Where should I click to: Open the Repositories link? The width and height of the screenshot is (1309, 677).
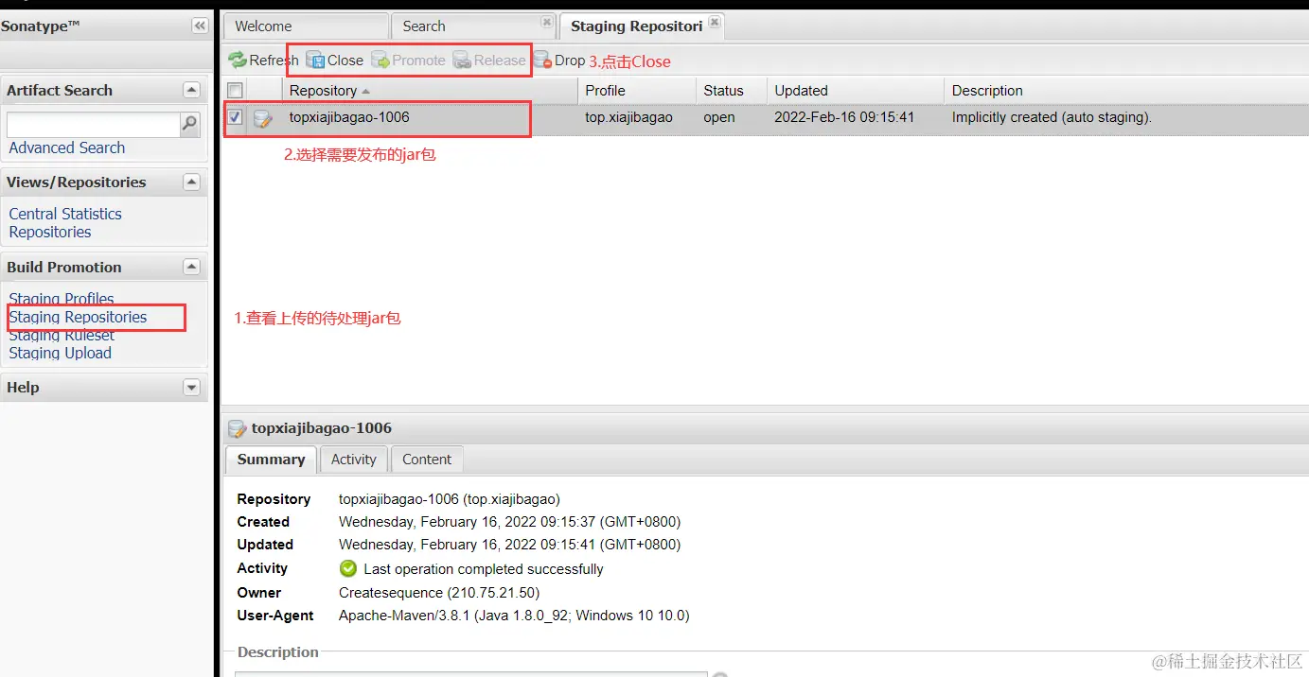point(50,232)
